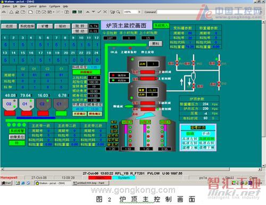
Task: Open the Configure menu
Action: point(55,6)
